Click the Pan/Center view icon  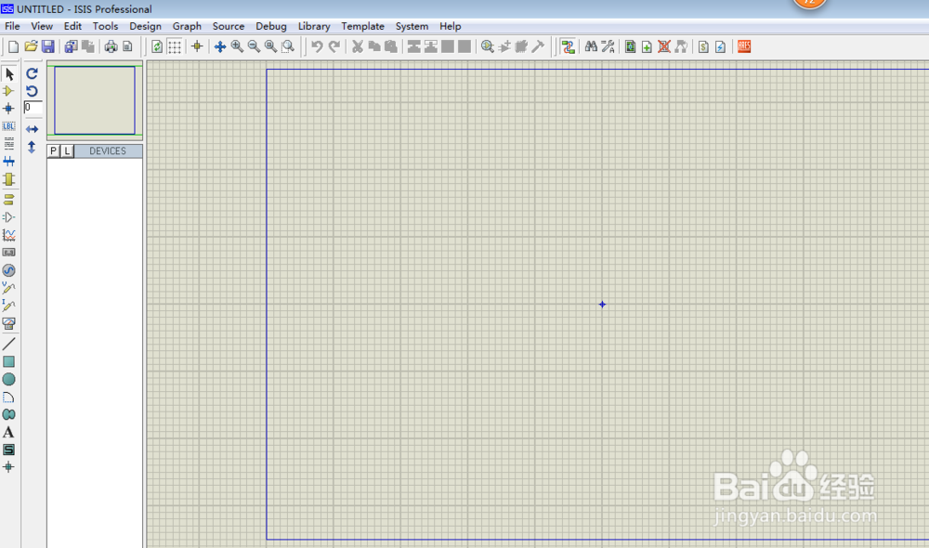click(220, 46)
